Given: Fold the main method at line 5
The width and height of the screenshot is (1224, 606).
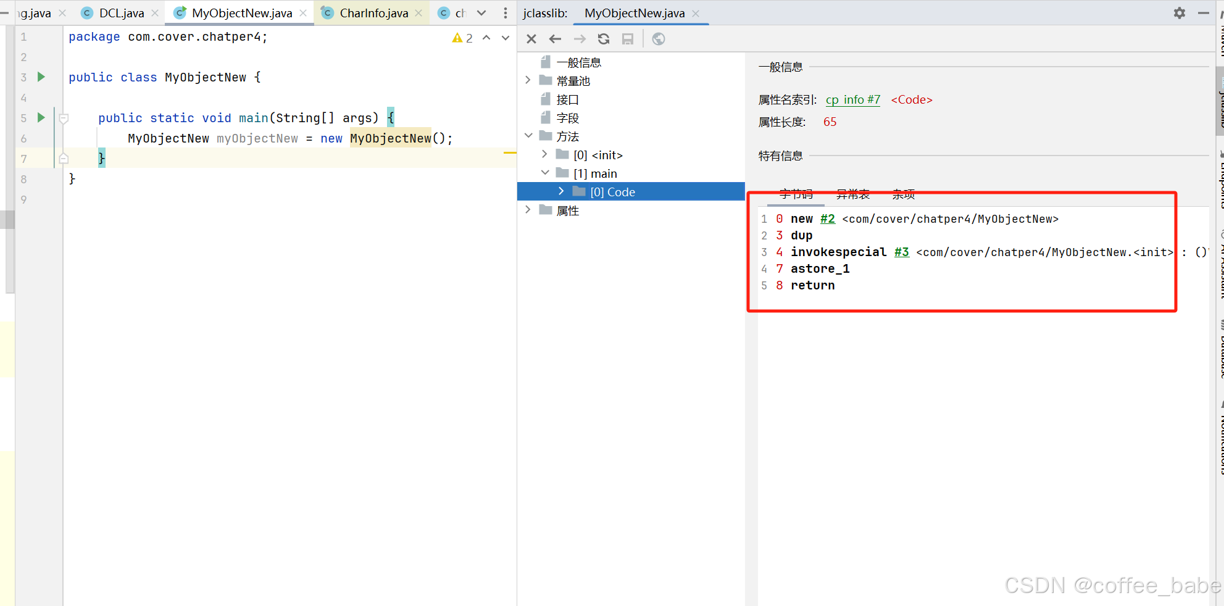Looking at the screenshot, I should tap(64, 118).
